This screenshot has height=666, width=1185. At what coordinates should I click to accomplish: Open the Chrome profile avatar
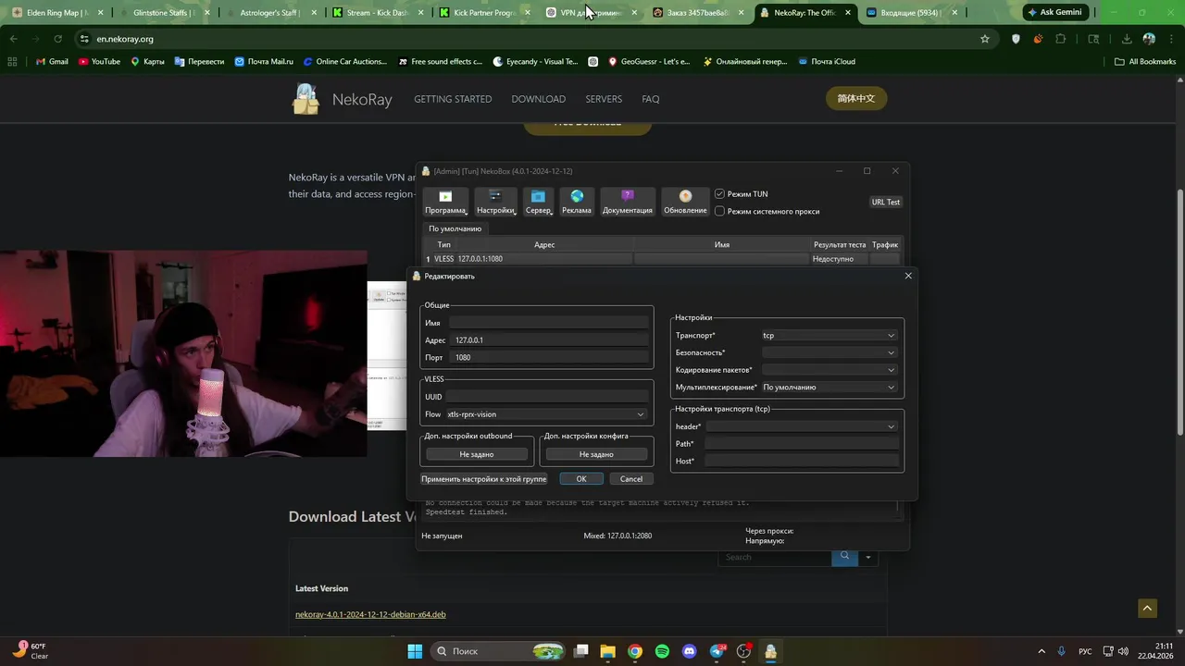point(1149,39)
